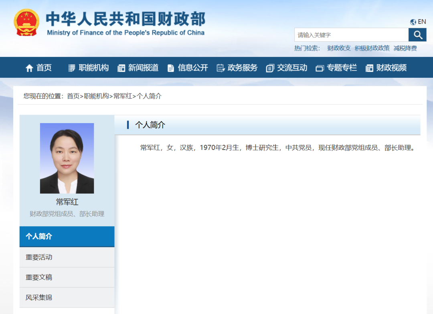Focus the 请输入关键字 search field
This screenshot has width=433, height=314.
point(351,35)
